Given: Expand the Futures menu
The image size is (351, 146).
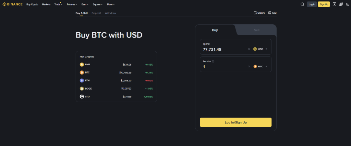Looking at the screenshot, I should (71, 4).
